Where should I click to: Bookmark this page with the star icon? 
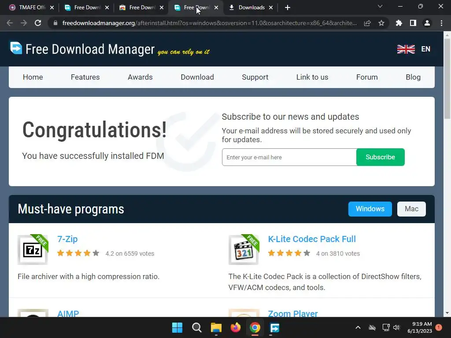click(x=381, y=23)
